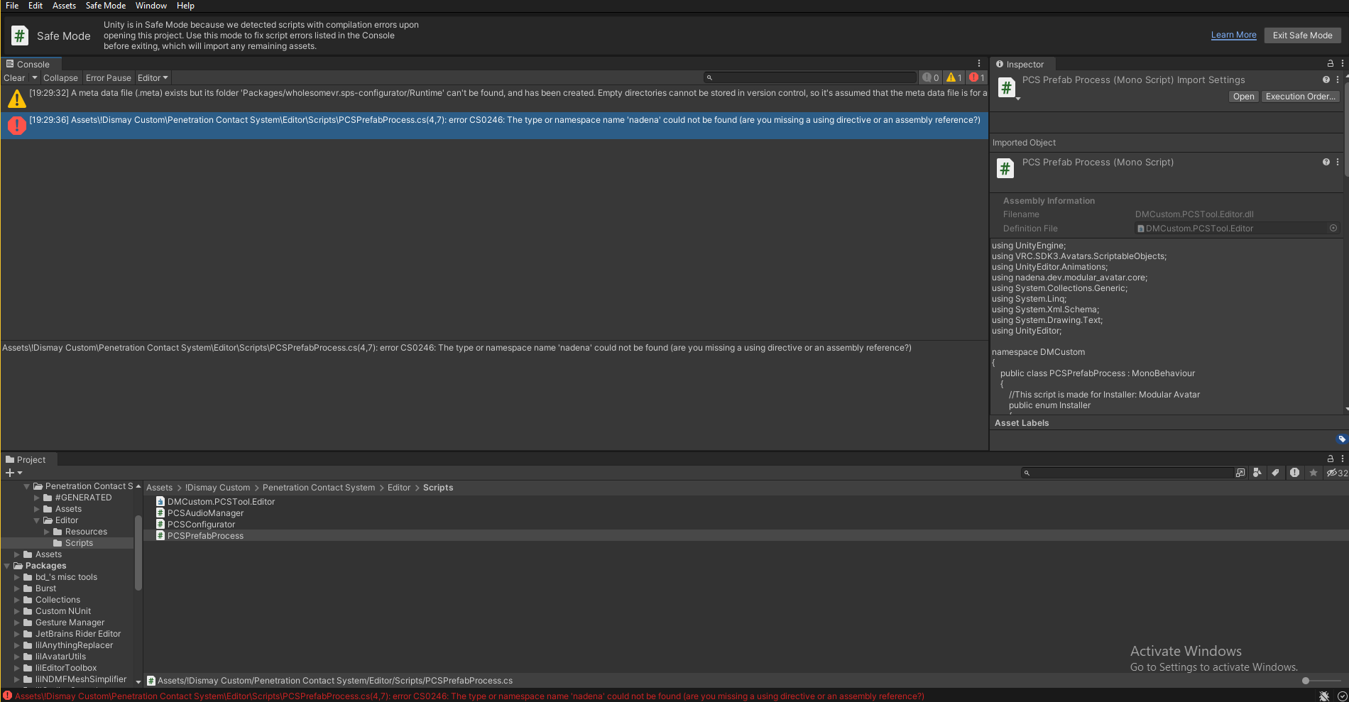Click the Search by Type icon
The image size is (1349, 702).
1257,473
